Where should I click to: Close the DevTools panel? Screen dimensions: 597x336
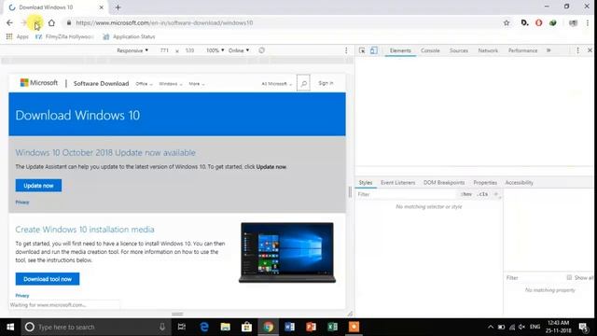(x=590, y=50)
